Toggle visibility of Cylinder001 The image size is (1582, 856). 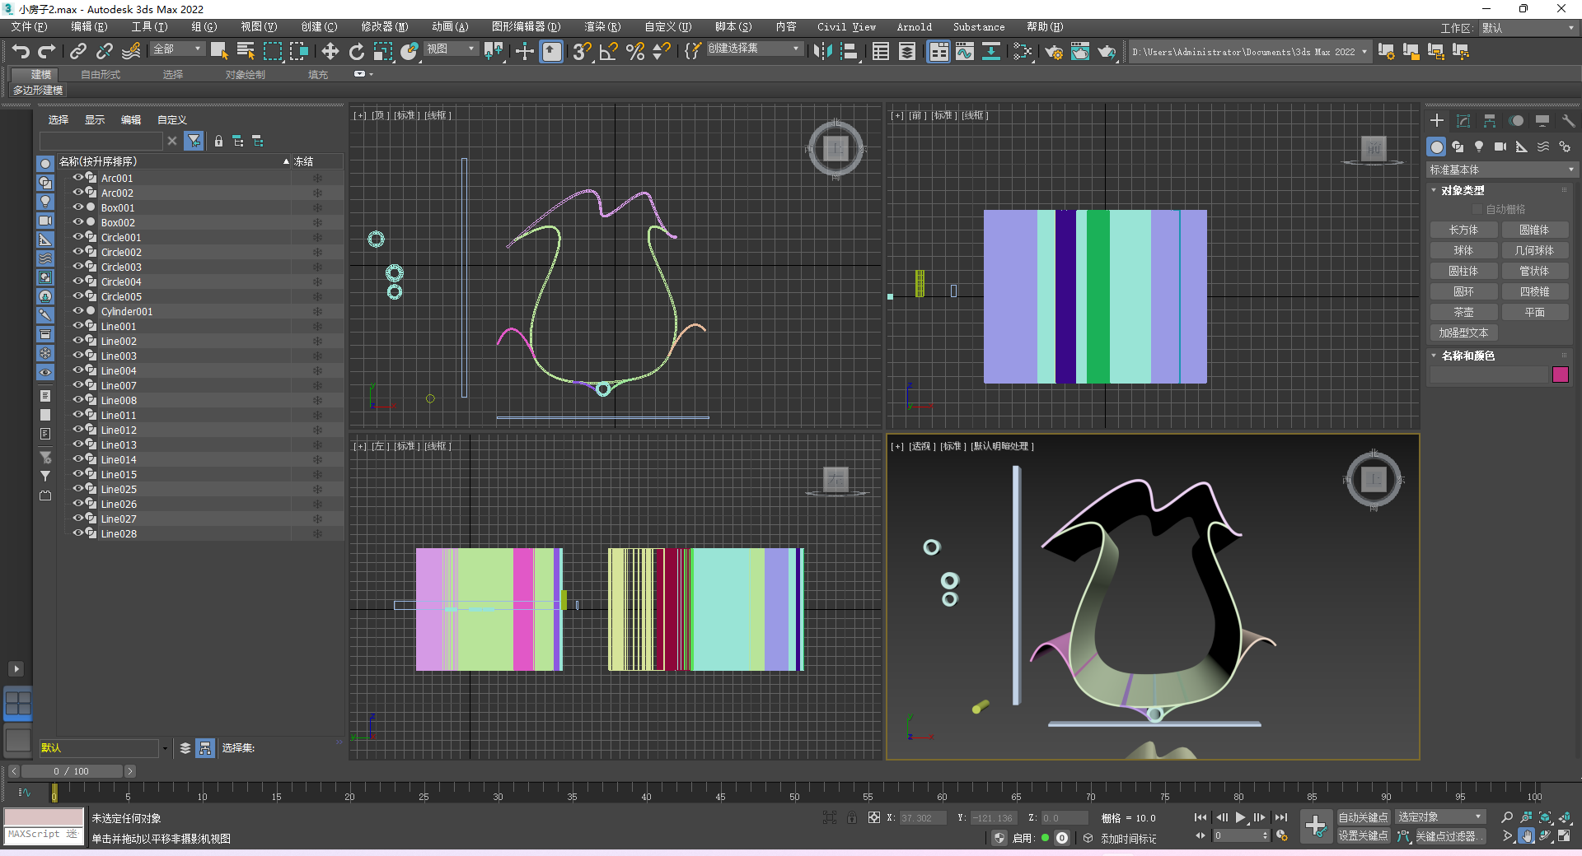tap(78, 311)
